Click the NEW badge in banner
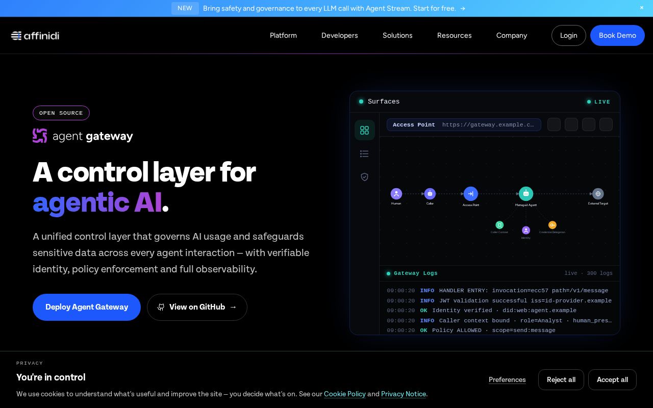Image resolution: width=653 pixels, height=408 pixels. tap(185, 8)
